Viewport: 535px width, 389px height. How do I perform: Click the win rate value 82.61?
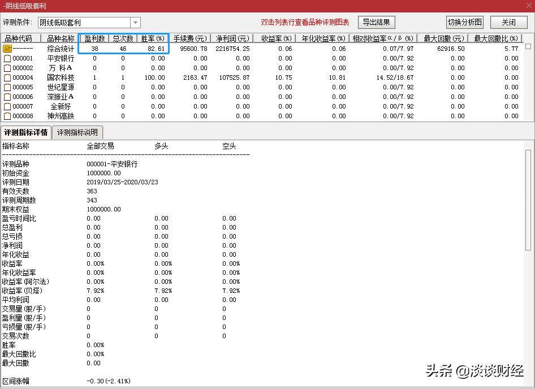click(156, 49)
